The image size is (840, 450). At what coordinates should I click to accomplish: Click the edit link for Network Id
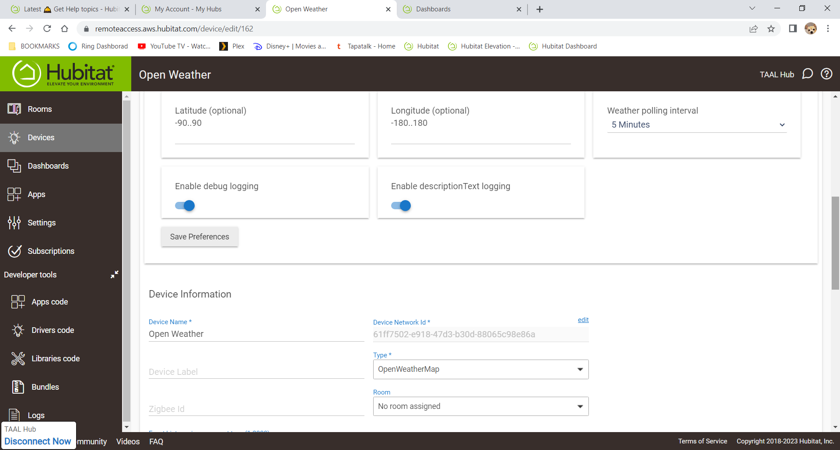pyautogui.click(x=583, y=320)
